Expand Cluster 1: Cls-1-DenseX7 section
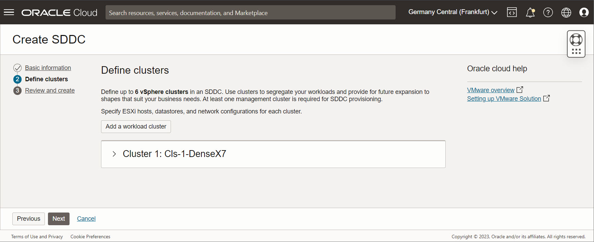 [114, 154]
